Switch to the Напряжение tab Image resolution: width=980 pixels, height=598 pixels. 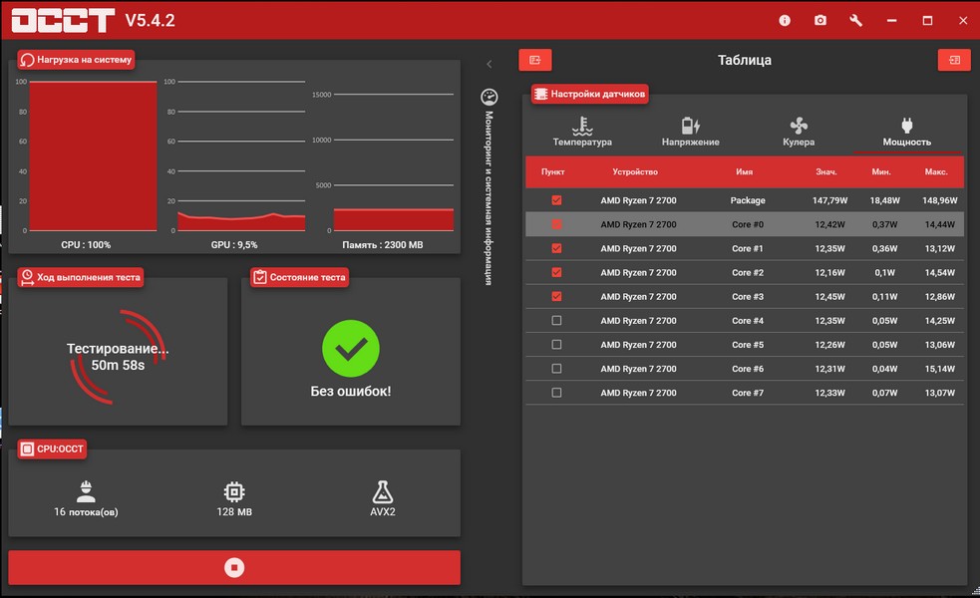(690, 132)
